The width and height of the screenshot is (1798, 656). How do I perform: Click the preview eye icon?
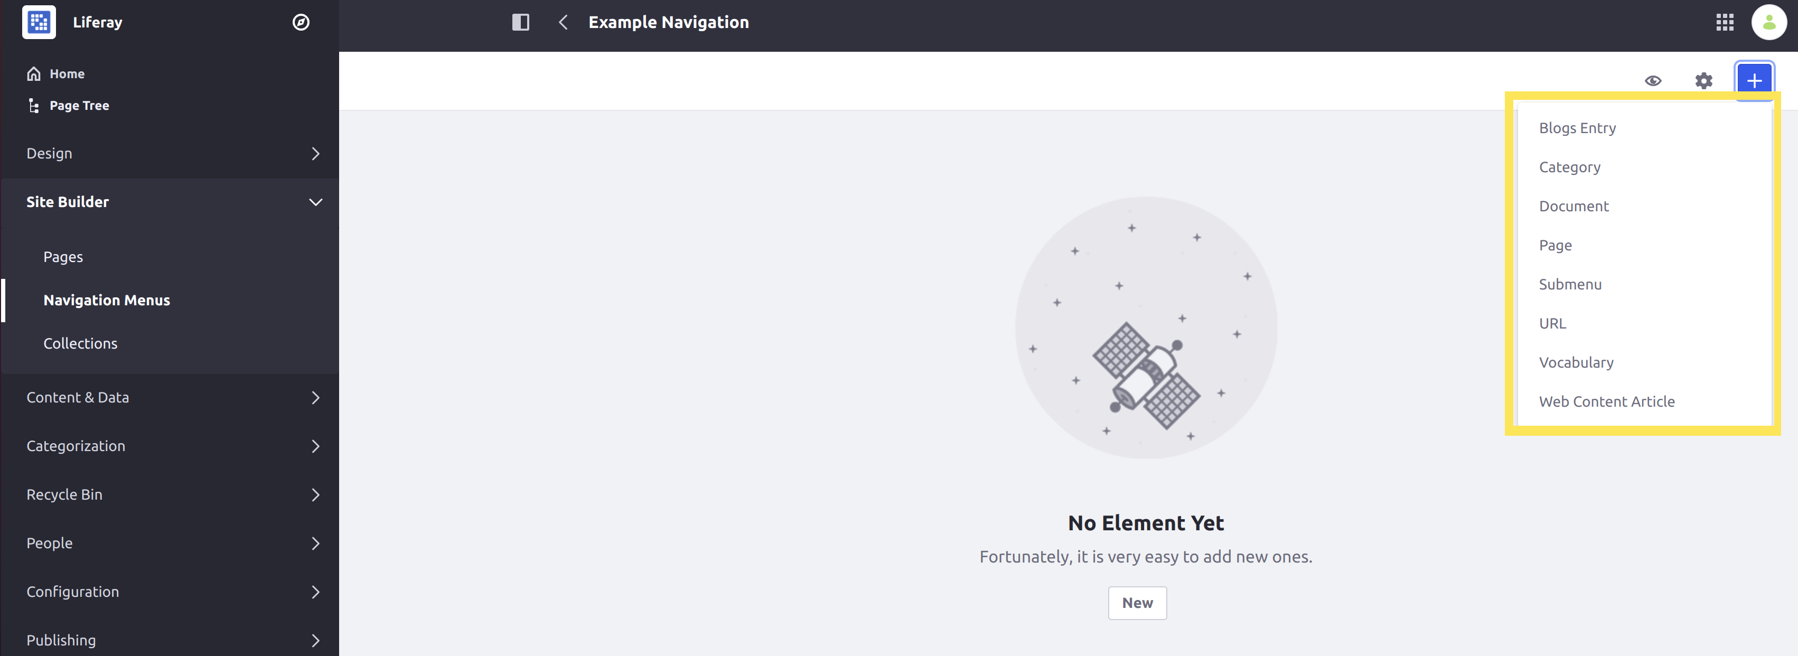(1652, 80)
